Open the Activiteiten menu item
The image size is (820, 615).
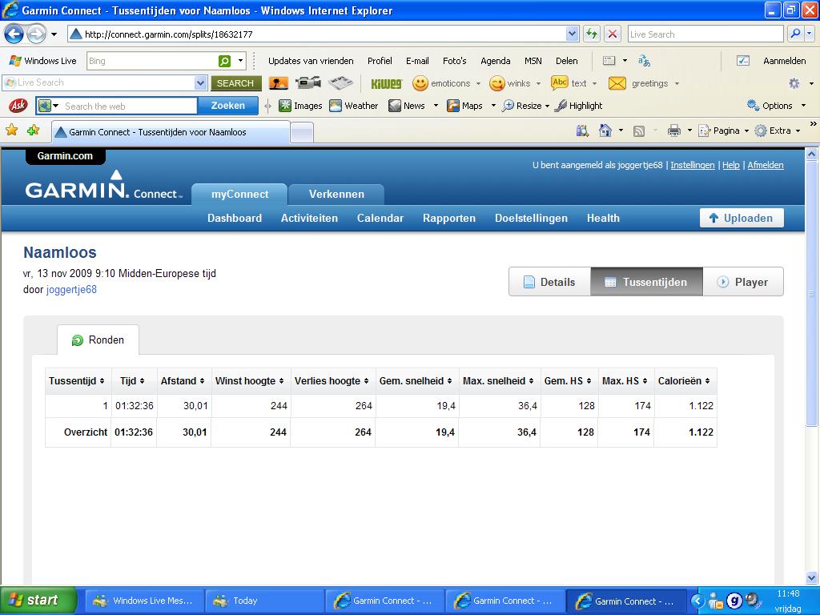pyautogui.click(x=309, y=218)
